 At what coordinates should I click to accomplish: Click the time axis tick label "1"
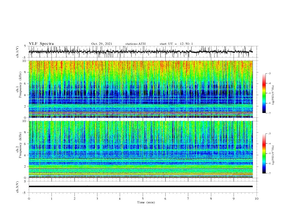pyautogui.click(x=51, y=199)
